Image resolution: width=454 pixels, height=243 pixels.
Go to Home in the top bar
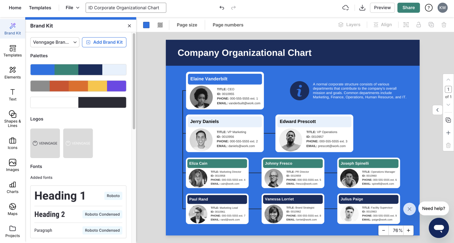tap(15, 7)
